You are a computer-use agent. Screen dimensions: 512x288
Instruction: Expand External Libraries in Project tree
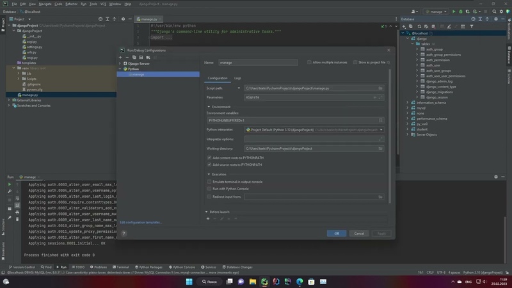pyautogui.click(x=9, y=100)
